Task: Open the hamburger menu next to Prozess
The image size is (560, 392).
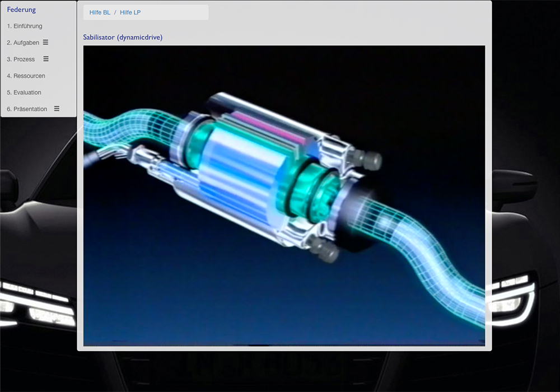Action: pyautogui.click(x=47, y=59)
